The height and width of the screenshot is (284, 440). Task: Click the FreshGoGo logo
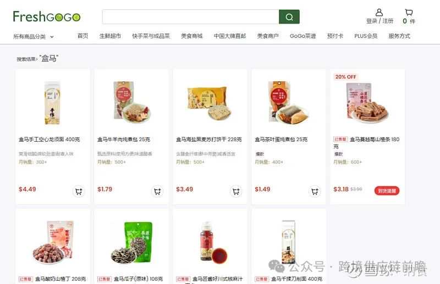coord(47,16)
